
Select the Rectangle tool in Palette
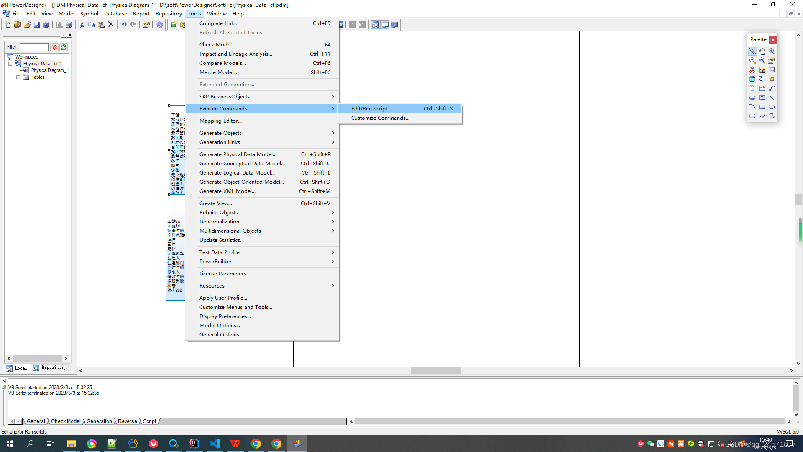tap(762, 107)
